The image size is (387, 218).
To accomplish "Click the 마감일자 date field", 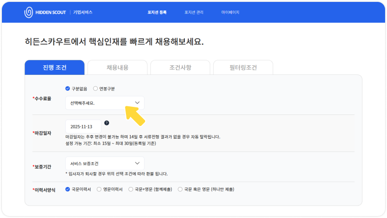I will coord(83,126).
